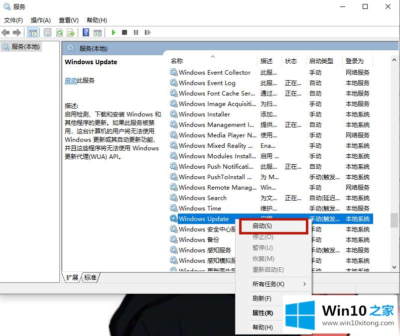Click the scrollbar up arrow in services list
This screenshot has height=336, width=400.
pos(394,60)
